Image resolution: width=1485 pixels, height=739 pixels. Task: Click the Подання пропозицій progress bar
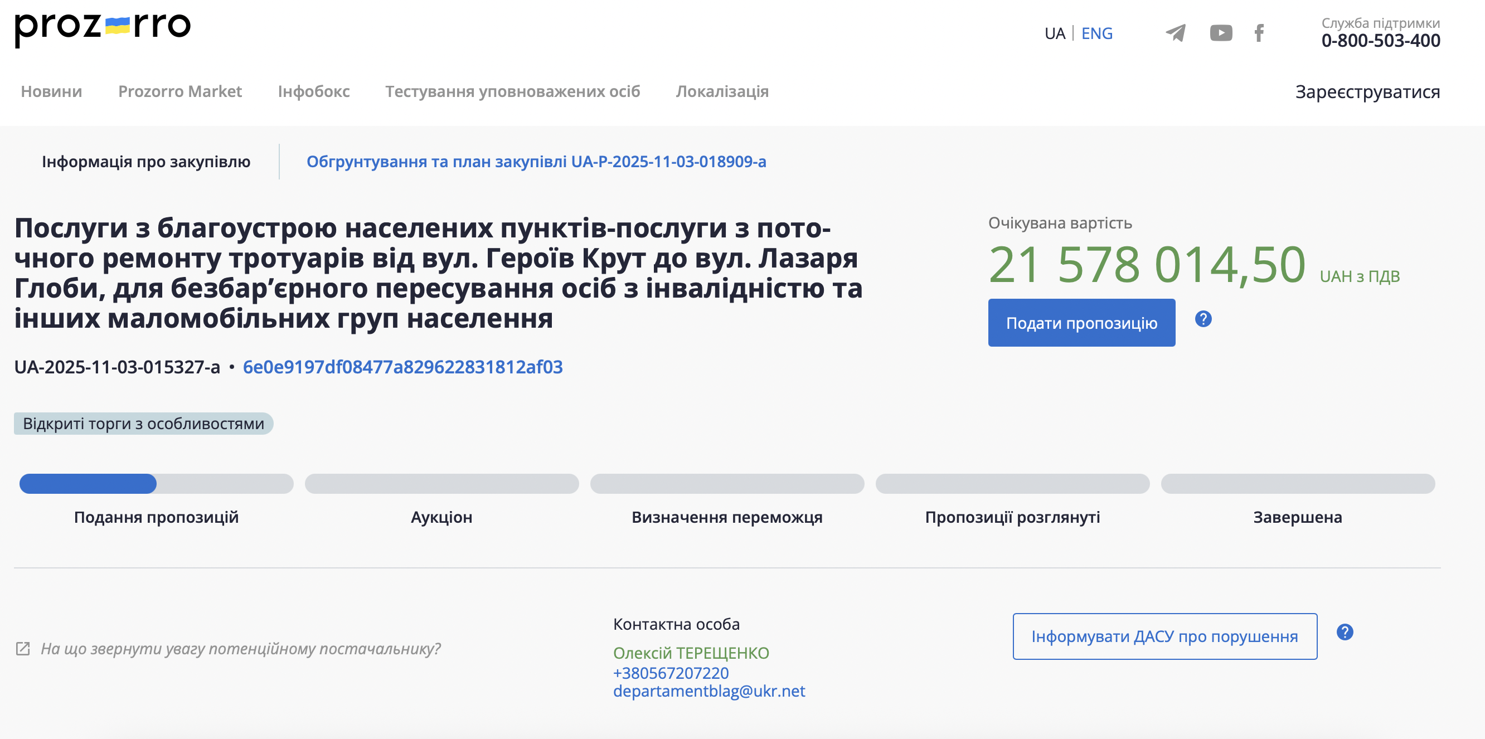click(x=156, y=484)
